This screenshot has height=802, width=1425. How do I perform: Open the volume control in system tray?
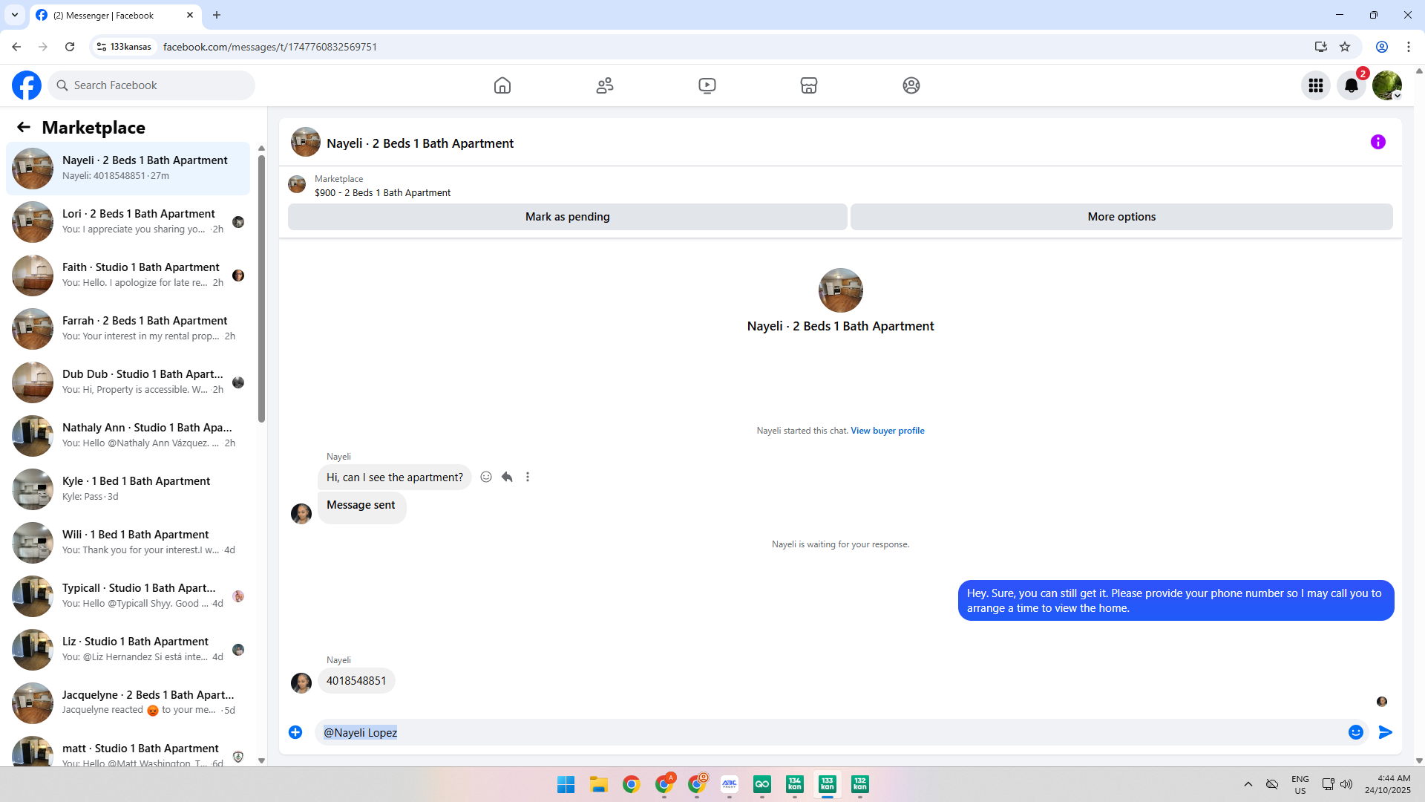point(1346,784)
